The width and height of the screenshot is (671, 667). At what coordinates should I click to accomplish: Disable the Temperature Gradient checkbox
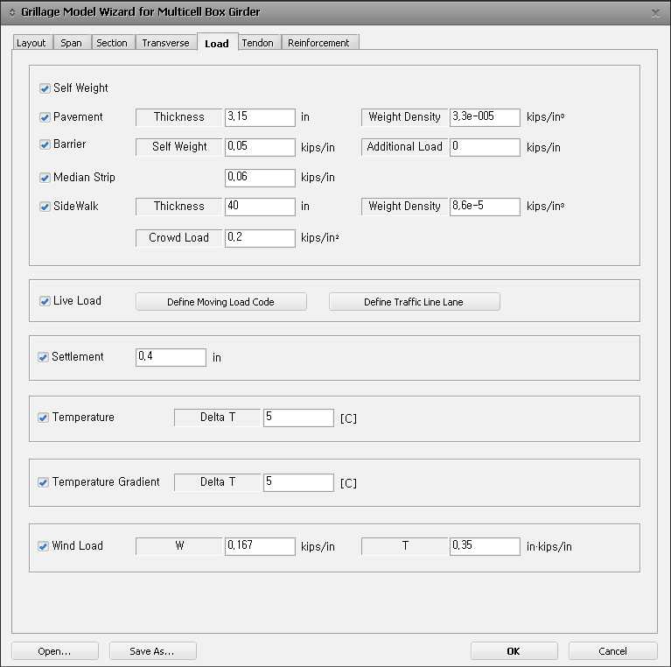pyautogui.click(x=44, y=482)
